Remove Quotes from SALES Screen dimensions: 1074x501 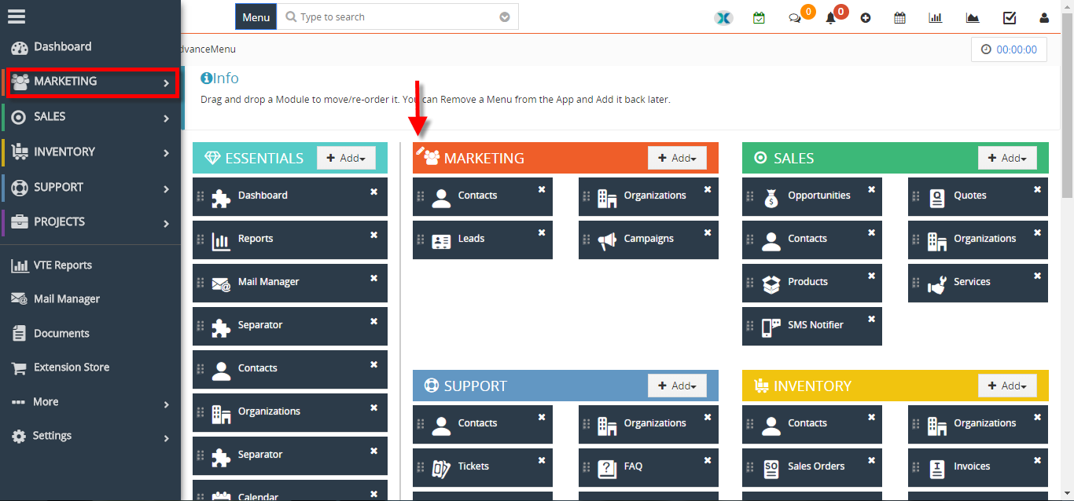(x=1037, y=190)
